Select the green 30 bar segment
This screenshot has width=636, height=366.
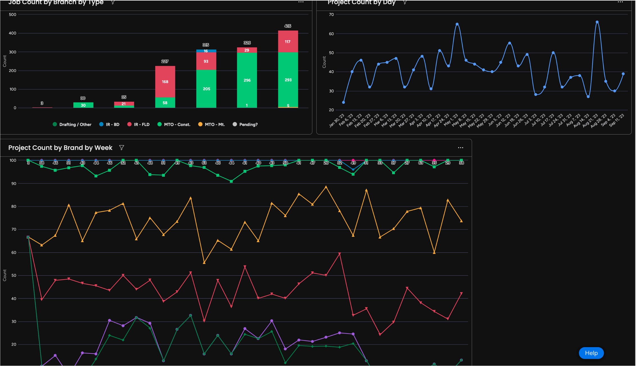(x=83, y=105)
